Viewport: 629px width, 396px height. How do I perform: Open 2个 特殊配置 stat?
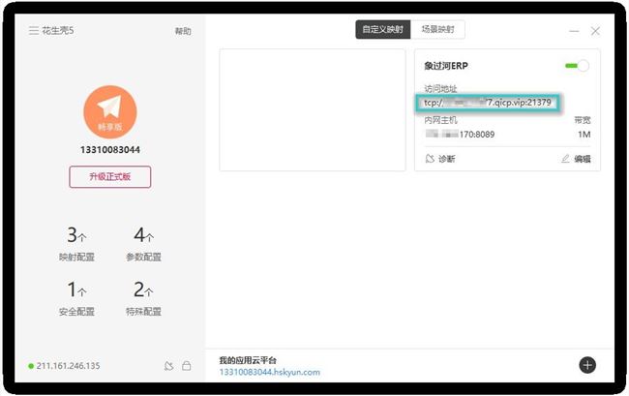(x=143, y=298)
